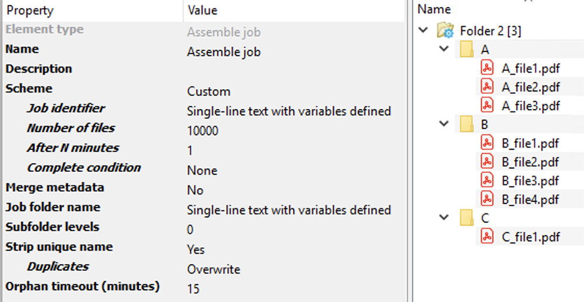Viewport: 584px width, 302px height.
Task: Click the PDF icon beside A_file3.pdf
Action: tap(487, 106)
